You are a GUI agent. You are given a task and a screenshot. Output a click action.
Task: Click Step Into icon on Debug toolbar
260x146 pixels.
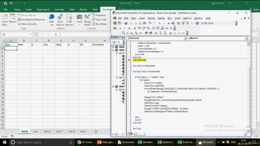(139, 28)
